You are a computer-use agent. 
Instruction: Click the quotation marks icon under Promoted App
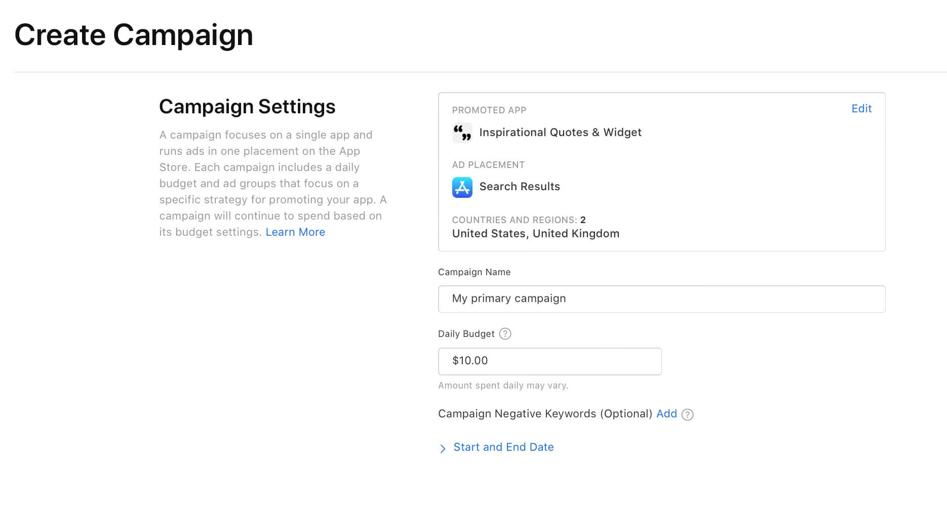tap(462, 133)
